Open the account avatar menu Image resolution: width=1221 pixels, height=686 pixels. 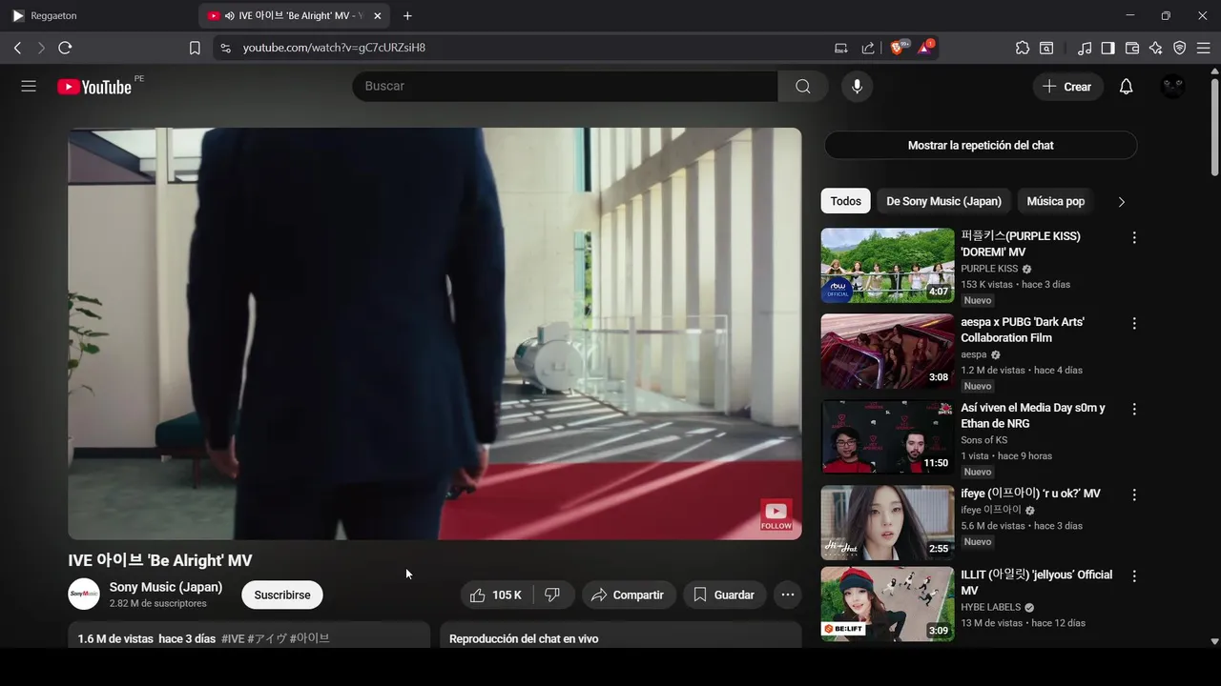click(1172, 87)
